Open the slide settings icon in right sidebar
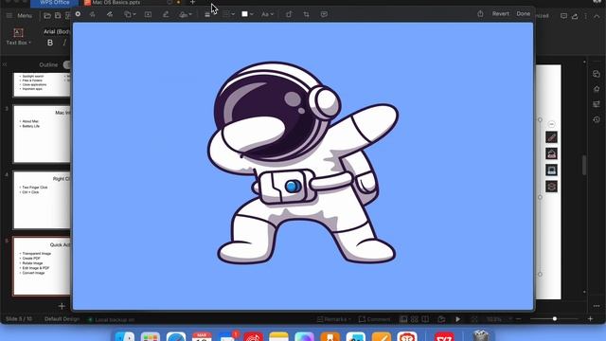 597,104
